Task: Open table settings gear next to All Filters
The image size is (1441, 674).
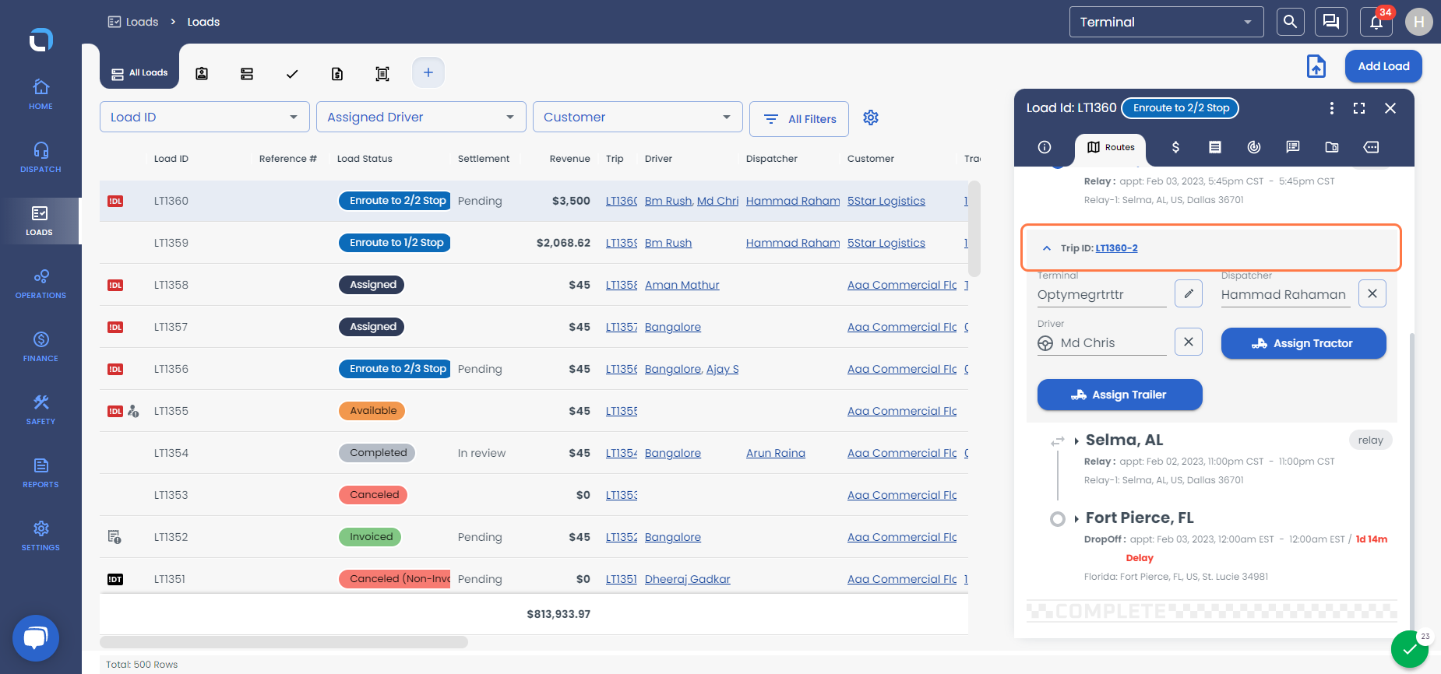Action: pyautogui.click(x=871, y=118)
